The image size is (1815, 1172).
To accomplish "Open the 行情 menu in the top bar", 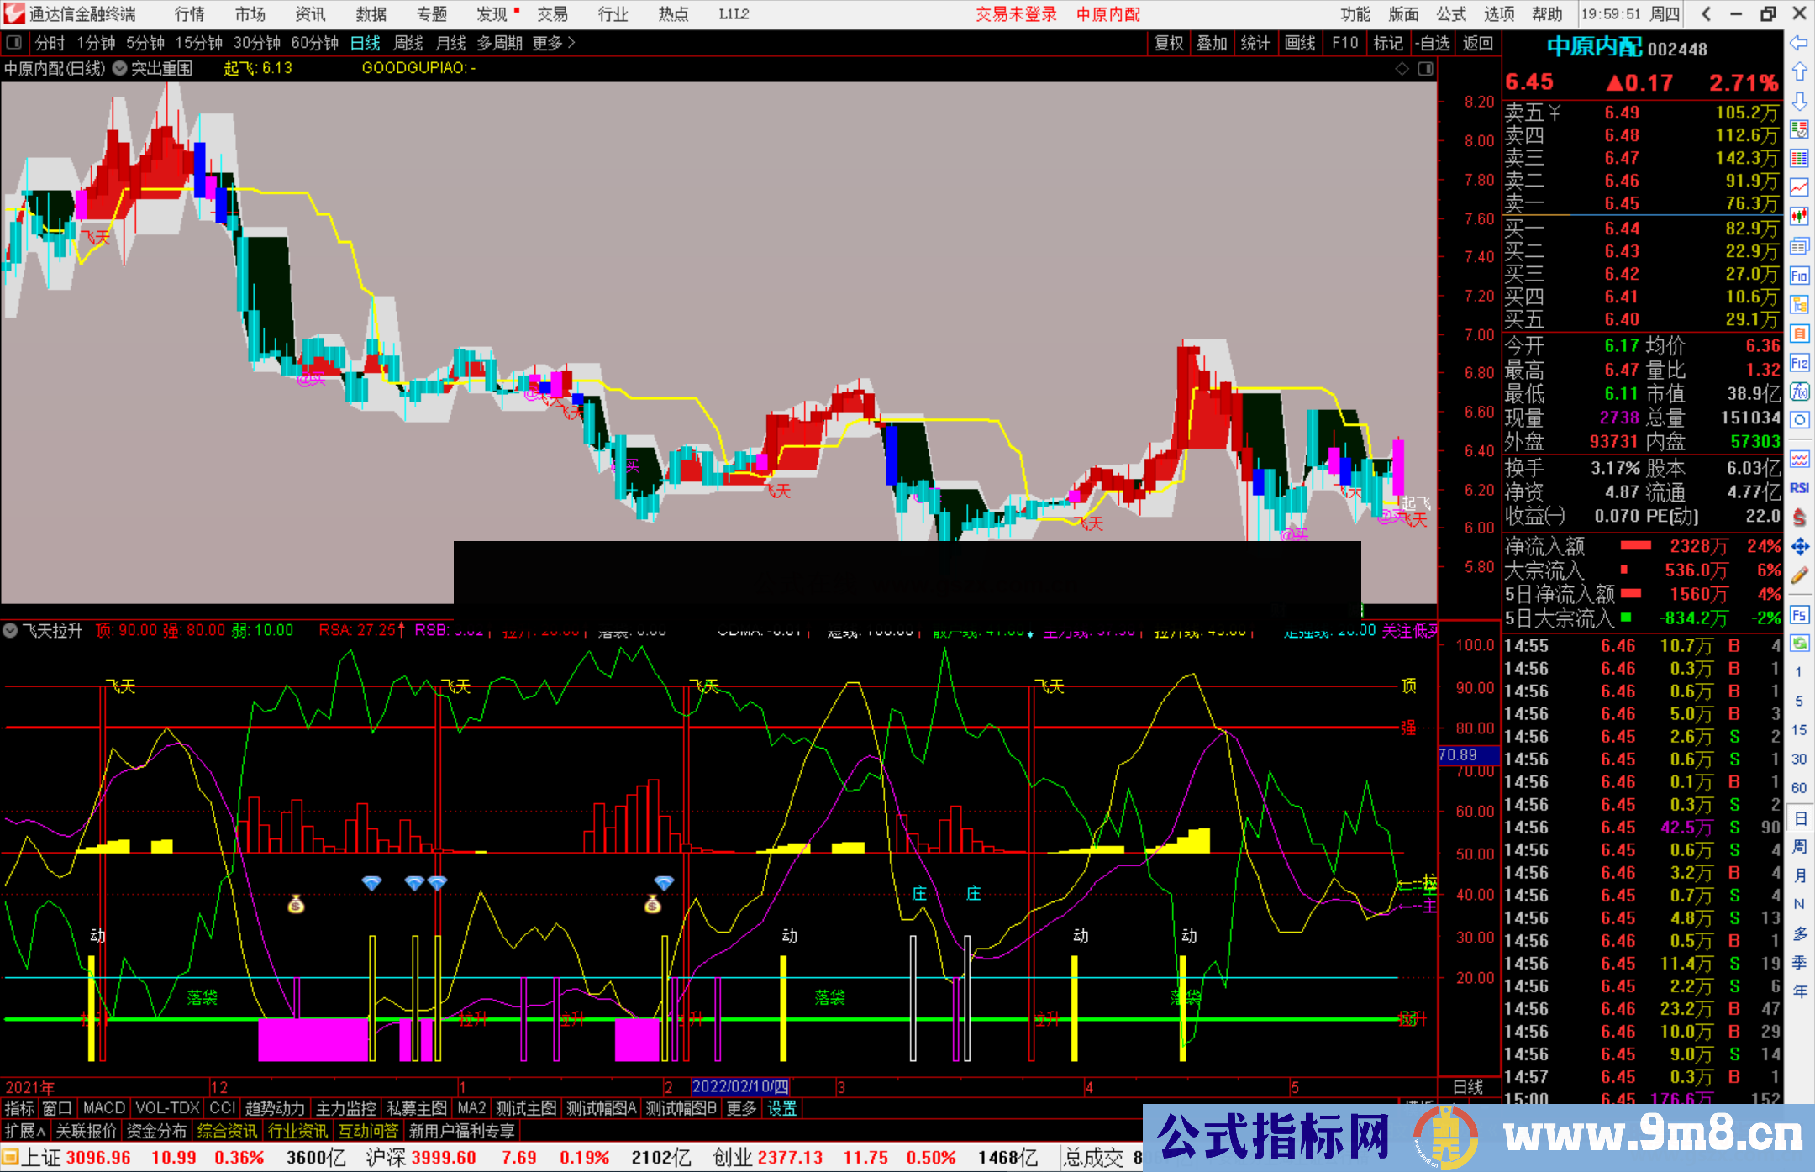I will pyautogui.click(x=189, y=13).
